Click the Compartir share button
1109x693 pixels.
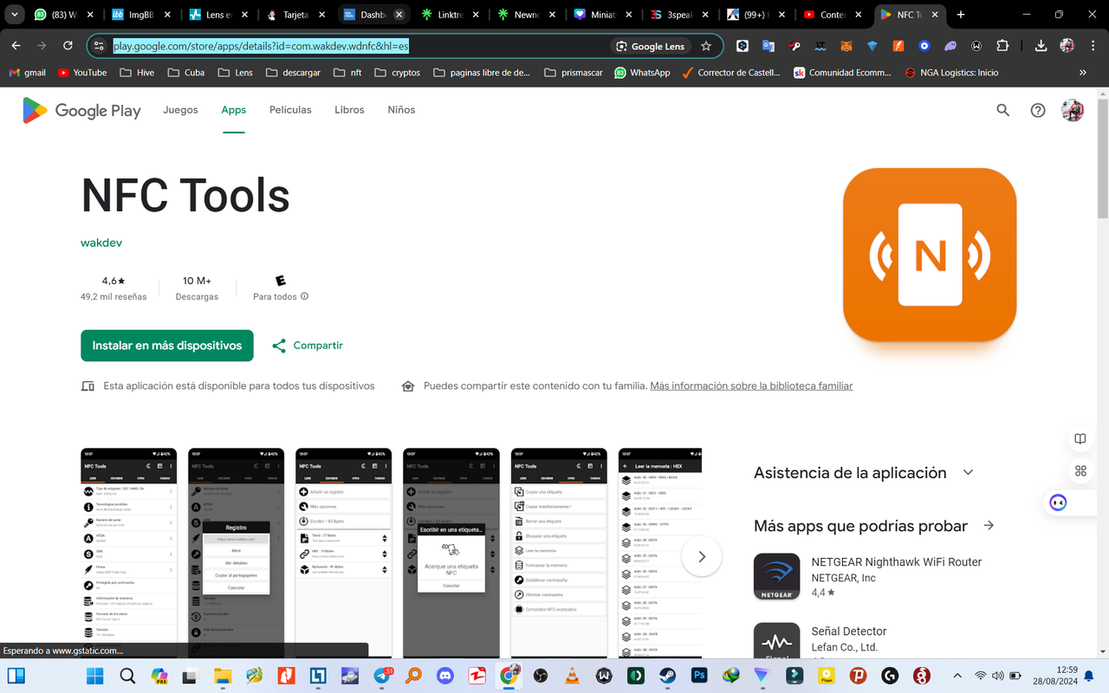[x=308, y=346]
